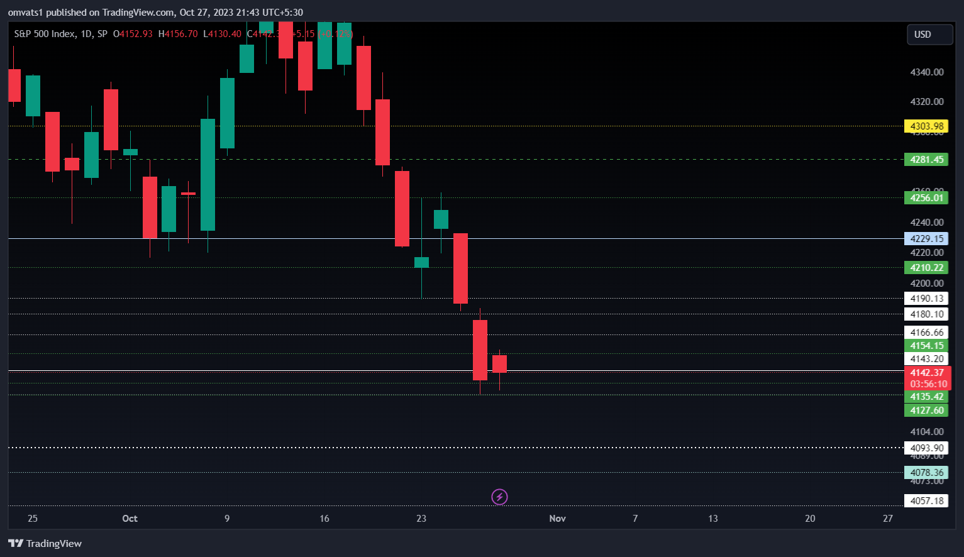
Task: Open the USD currency selector
Action: pyautogui.click(x=929, y=35)
